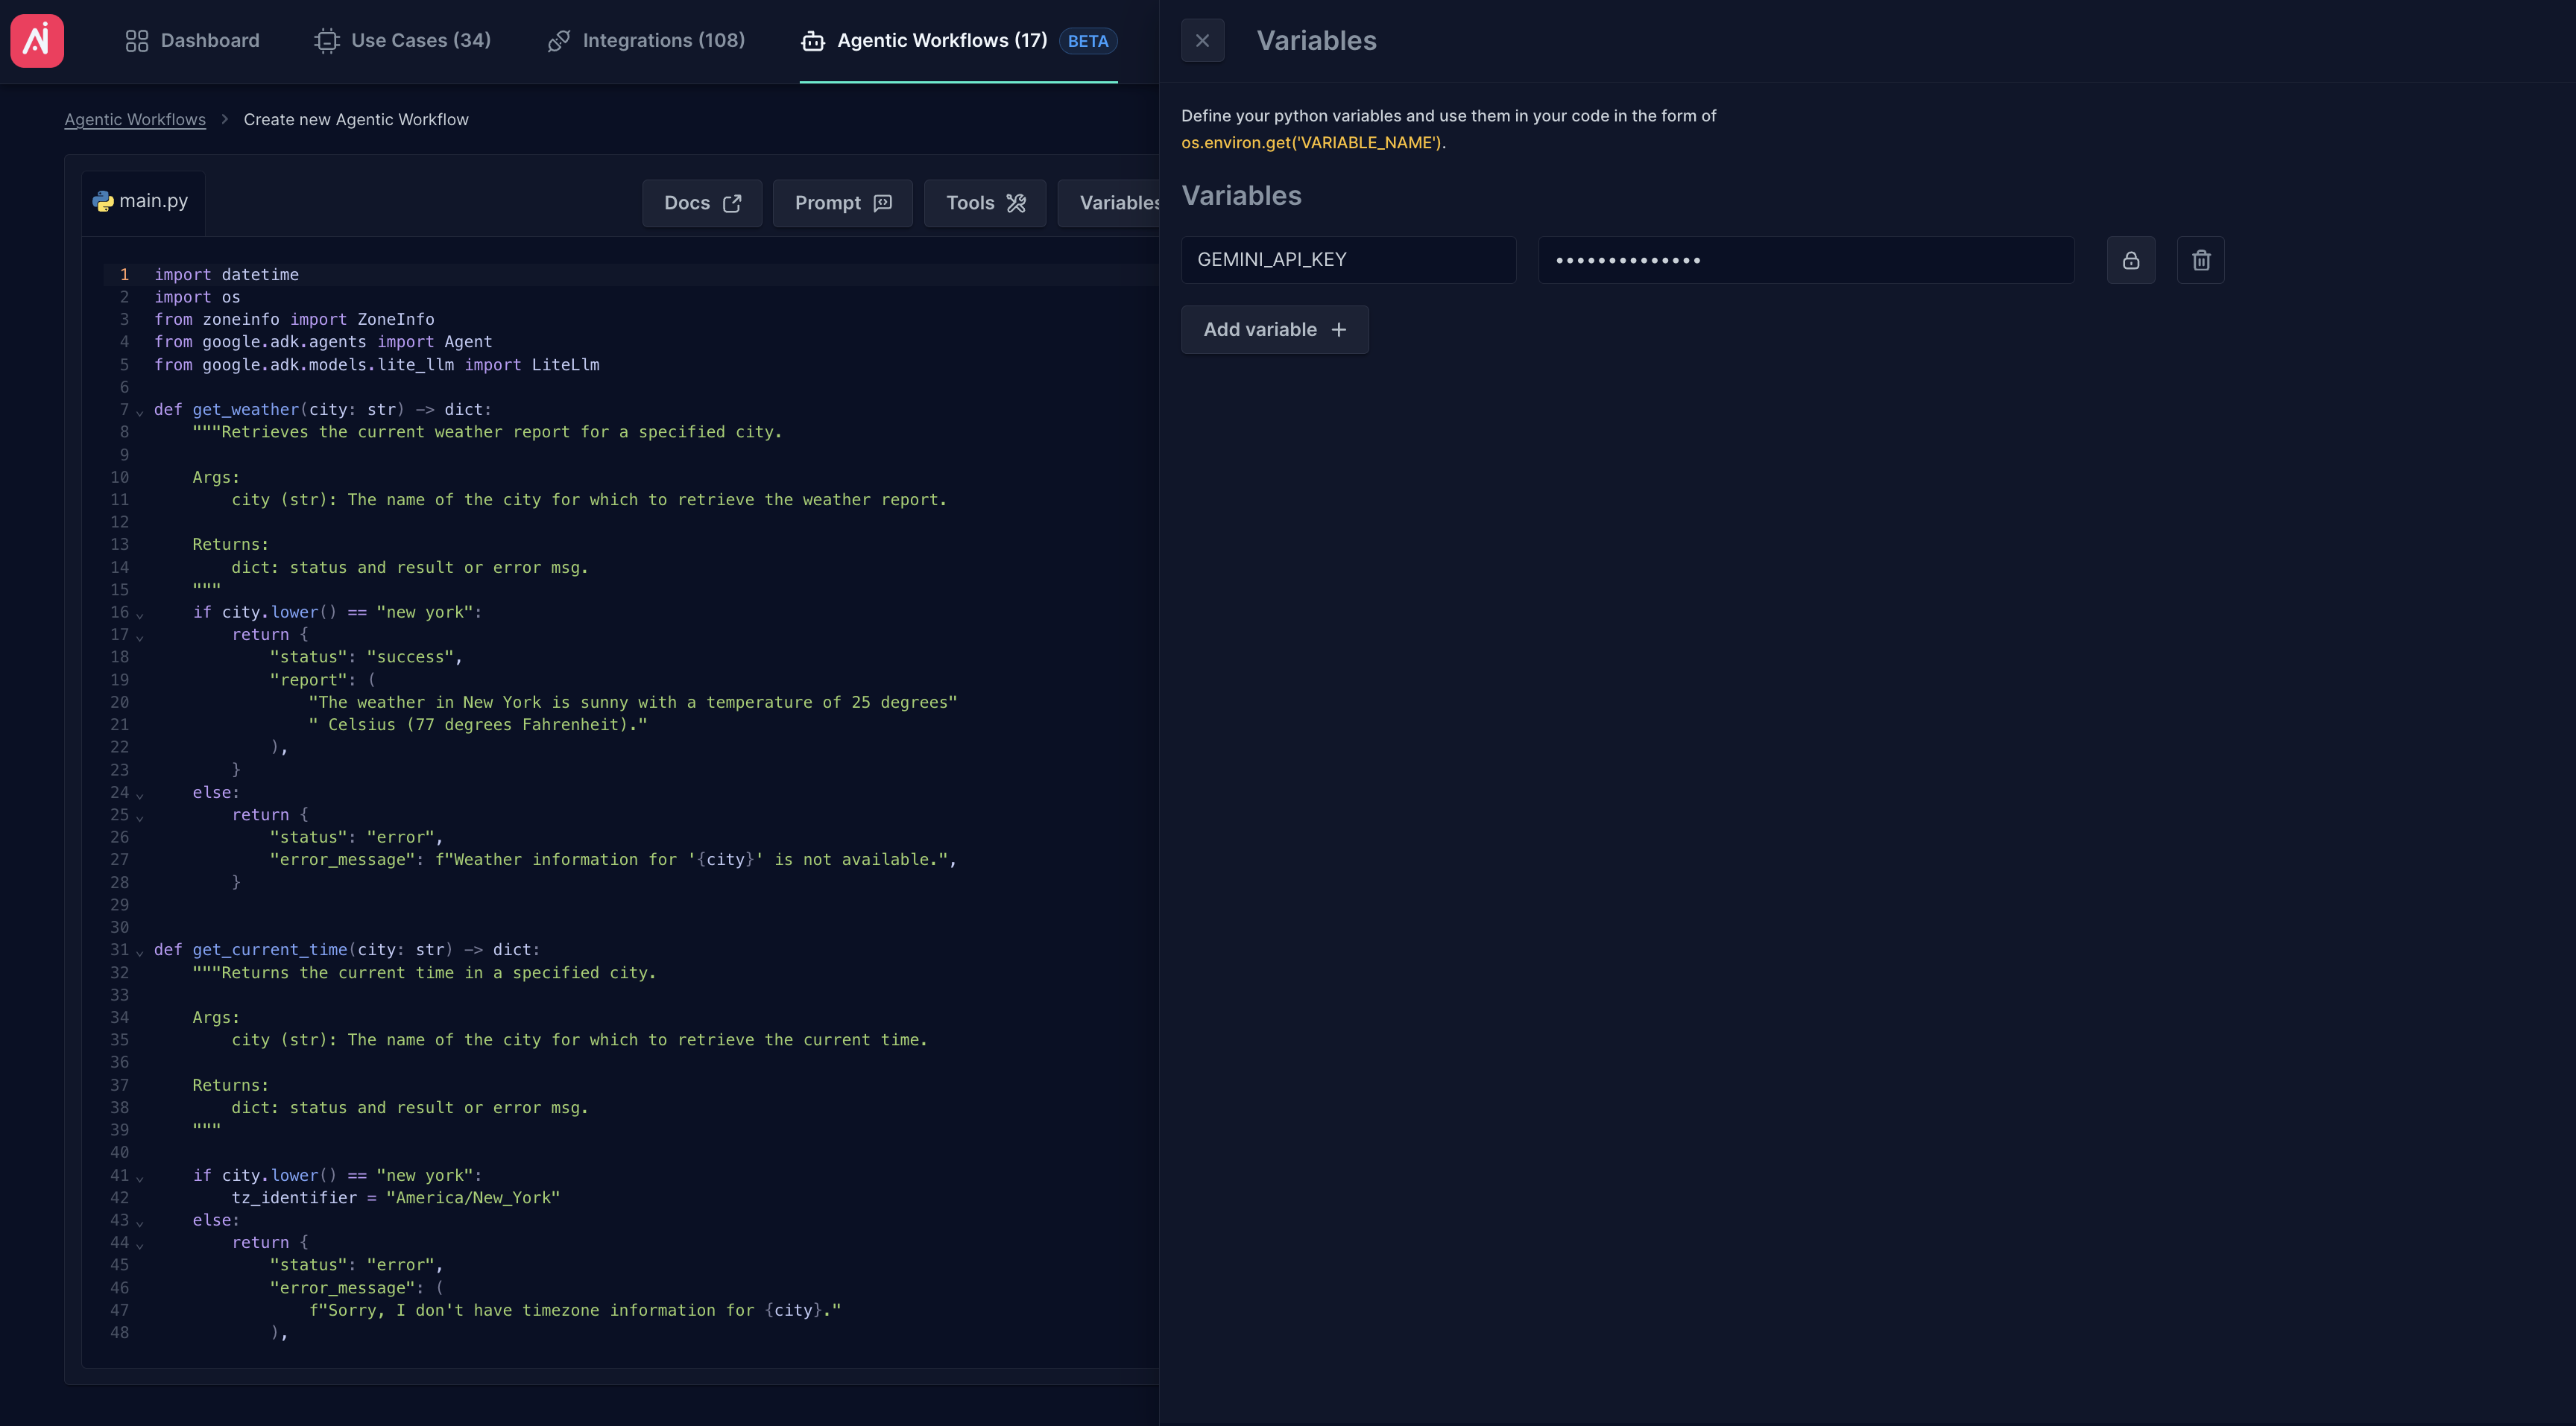Click 'import datetime' on line 1
Image resolution: width=2576 pixels, height=1426 pixels.
tap(226, 275)
